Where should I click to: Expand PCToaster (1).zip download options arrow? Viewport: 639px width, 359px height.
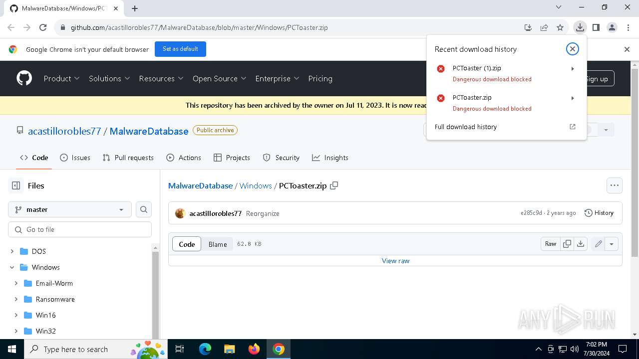point(573,69)
